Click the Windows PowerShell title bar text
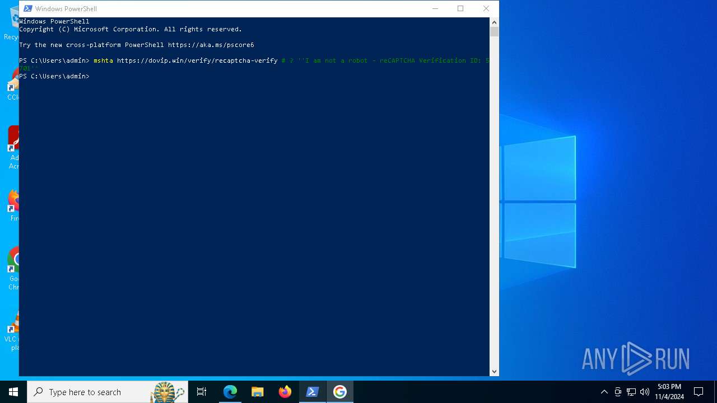 tap(66, 8)
